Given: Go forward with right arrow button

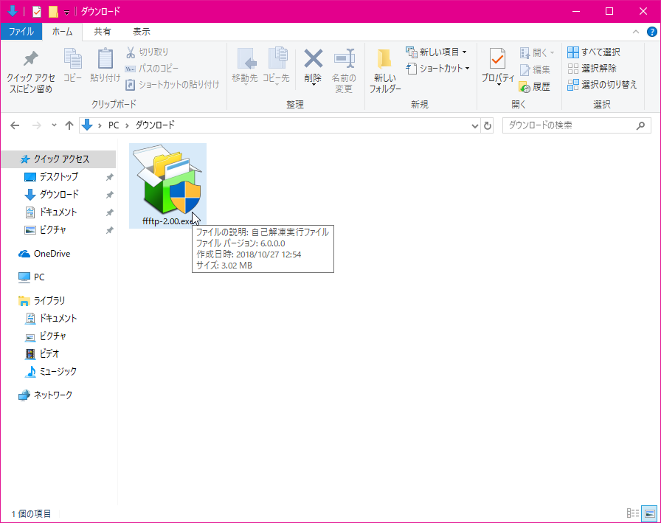Looking at the screenshot, I should click(37, 125).
